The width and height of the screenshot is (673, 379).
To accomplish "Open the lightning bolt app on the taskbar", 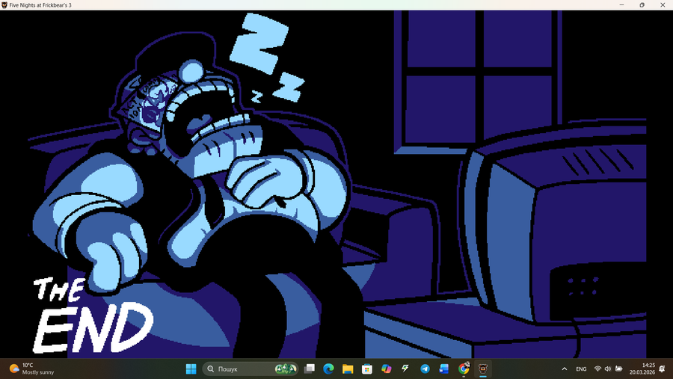I will click(x=405, y=369).
